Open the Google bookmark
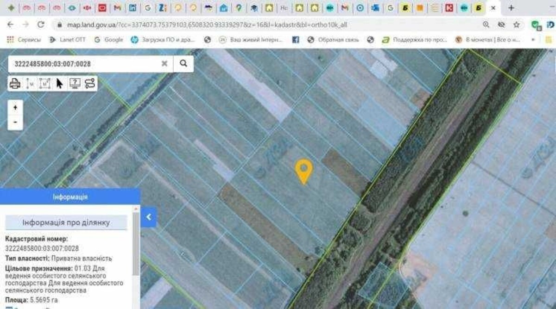Viewport: 556px width, 309px height. [x=109, y=40]
